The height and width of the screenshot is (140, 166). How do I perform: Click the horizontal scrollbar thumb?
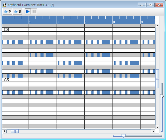point(15,131)
